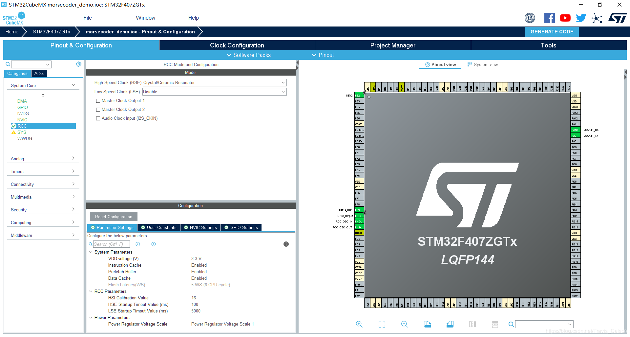Image resolution: width=630 pixels, height=337 pixels.
Task: Open User Constants tab
Action: coord(159,227)
